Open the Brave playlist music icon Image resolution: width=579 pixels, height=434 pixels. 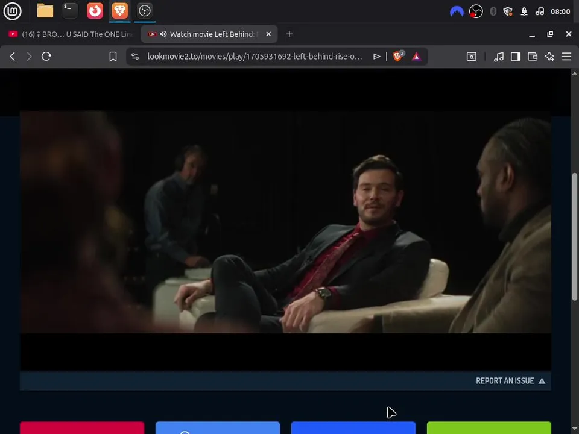tap(499, 57)
